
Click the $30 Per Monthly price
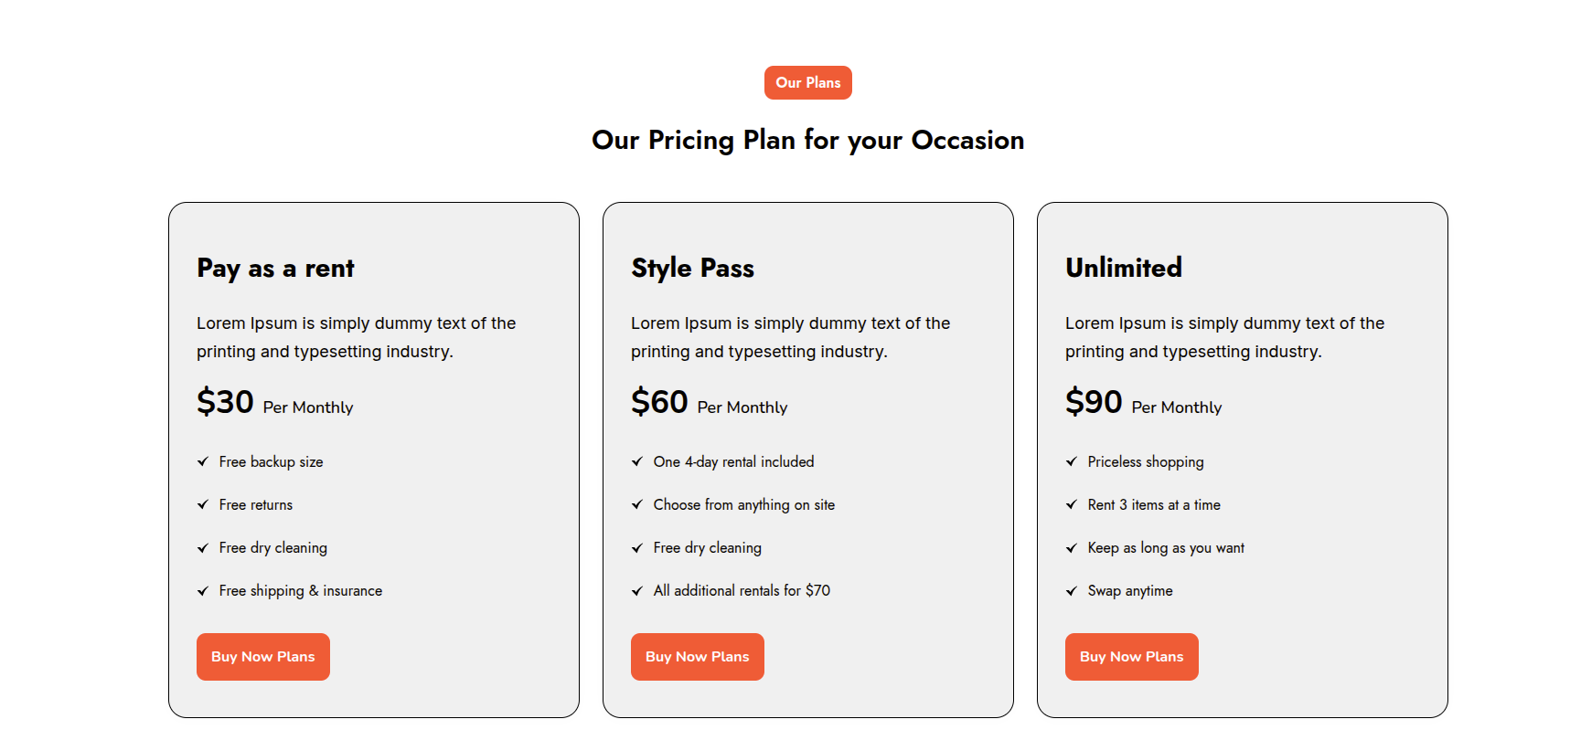(x=274, y=403)
